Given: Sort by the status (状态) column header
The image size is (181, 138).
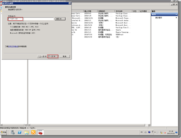Looking at the screenshot, I should pos(136,11).
